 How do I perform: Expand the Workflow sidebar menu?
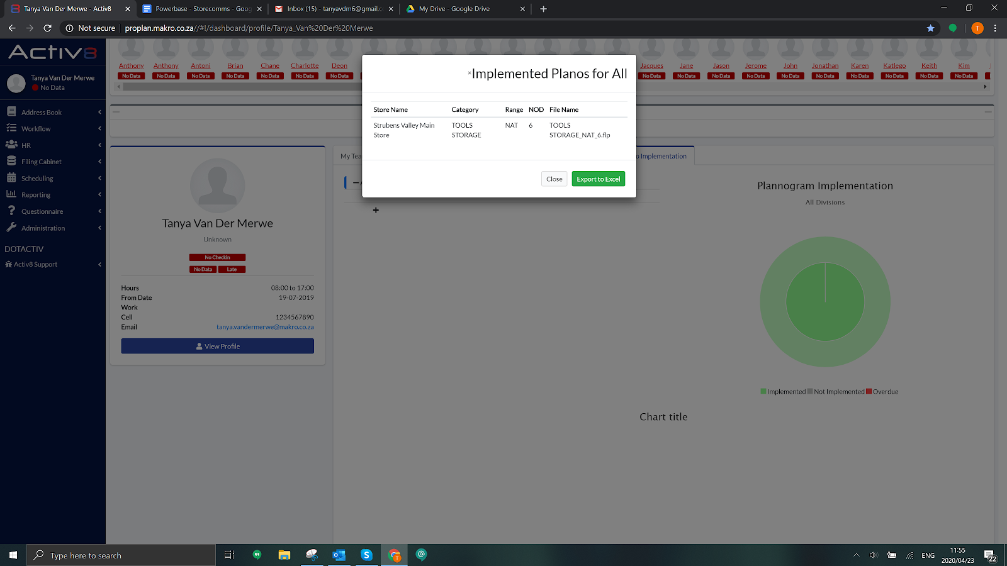click(x=53, y=128)
